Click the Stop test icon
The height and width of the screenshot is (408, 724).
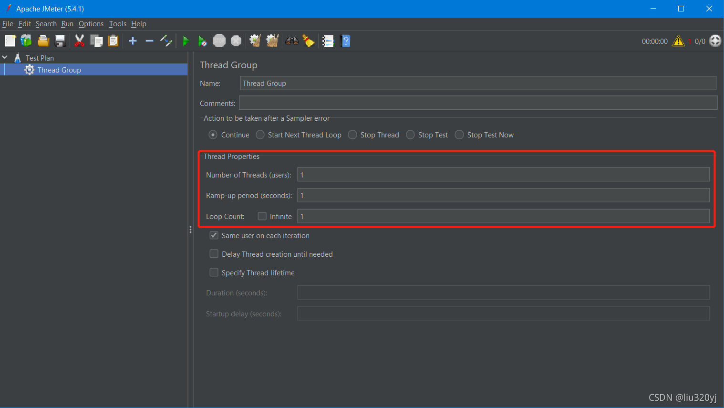(x=219, y=41)
